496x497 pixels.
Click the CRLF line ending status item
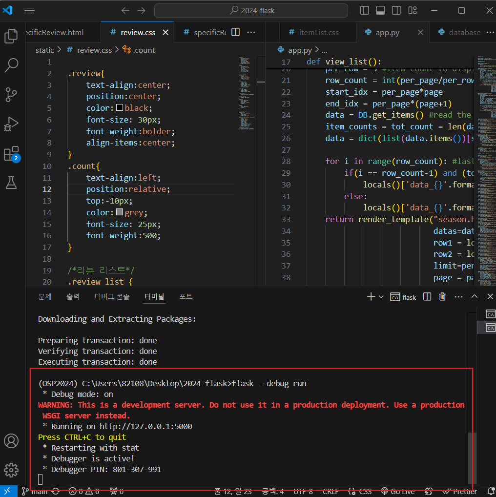330,491
